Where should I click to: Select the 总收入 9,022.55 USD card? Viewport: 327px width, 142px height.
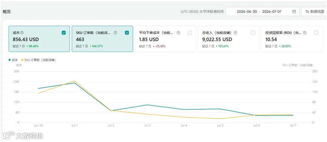pyautogui.click(x=228, y=39)
